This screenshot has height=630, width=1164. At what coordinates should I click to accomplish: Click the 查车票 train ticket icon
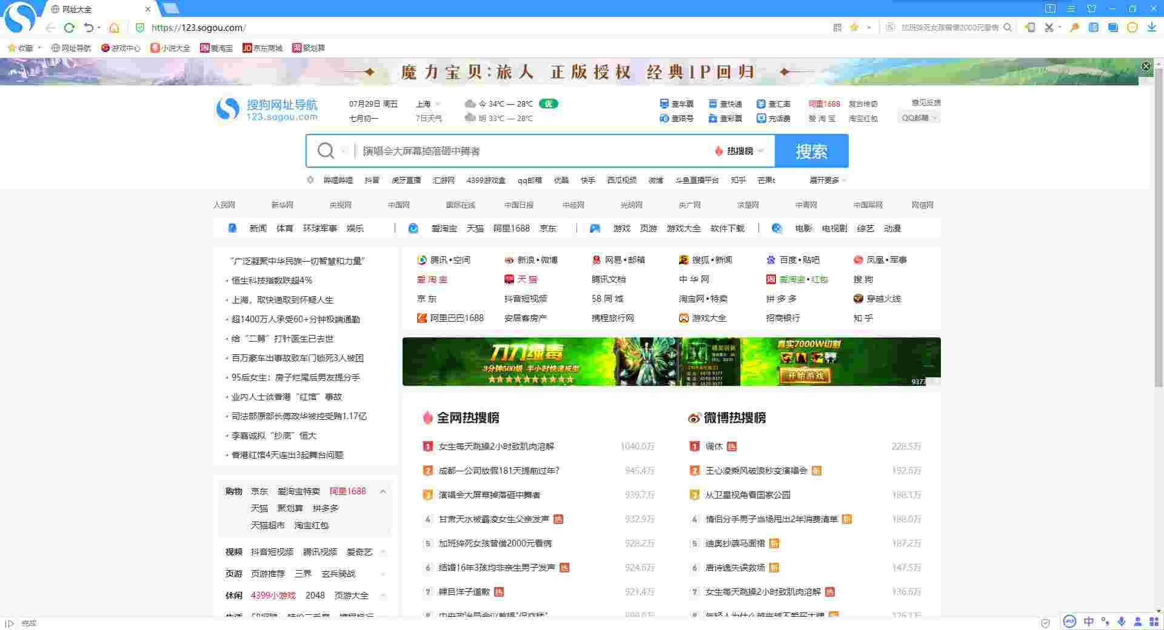tap(664, 104)
